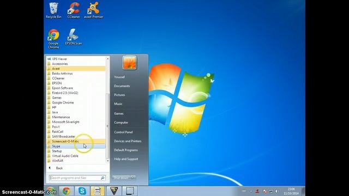Expand the EPSON folder
Image resolution: width=349 pixels, height=196 pixels.
coord(76,83)
